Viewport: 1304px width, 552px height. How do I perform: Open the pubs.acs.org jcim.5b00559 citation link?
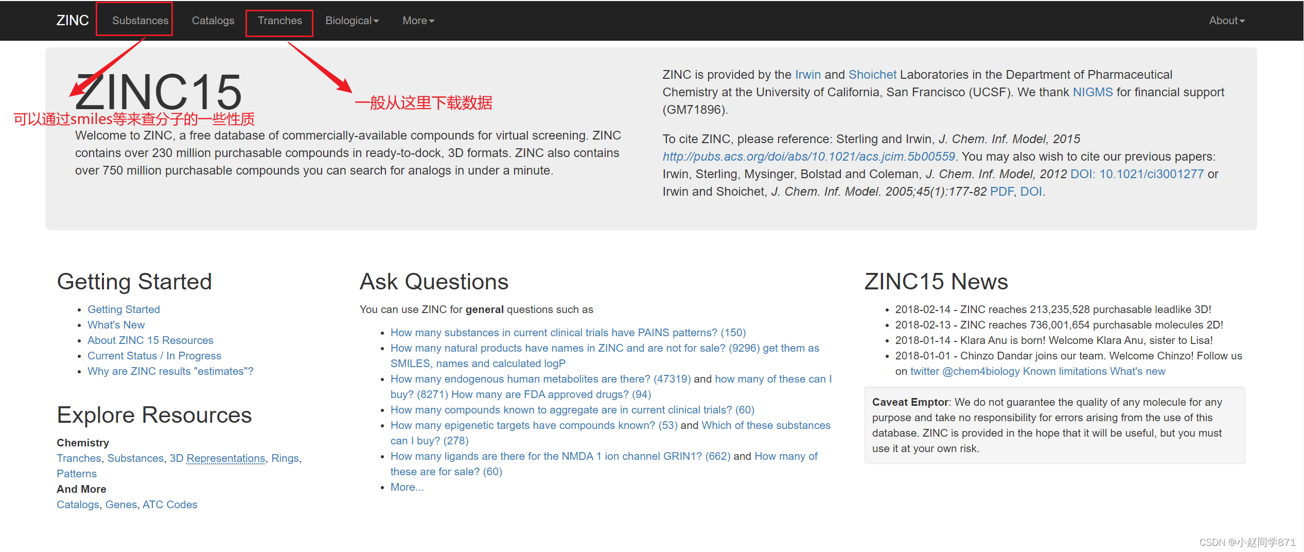tap(808, 157)
